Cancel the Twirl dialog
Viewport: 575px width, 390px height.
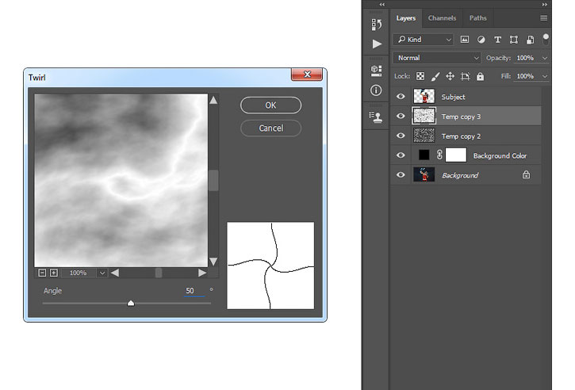pyautogui.click(x=271, y=128)
